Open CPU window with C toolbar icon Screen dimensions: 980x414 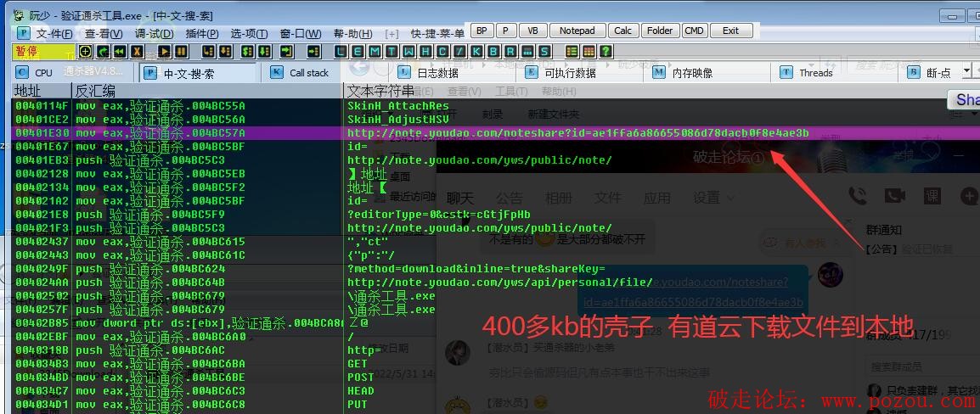(443, 51)
